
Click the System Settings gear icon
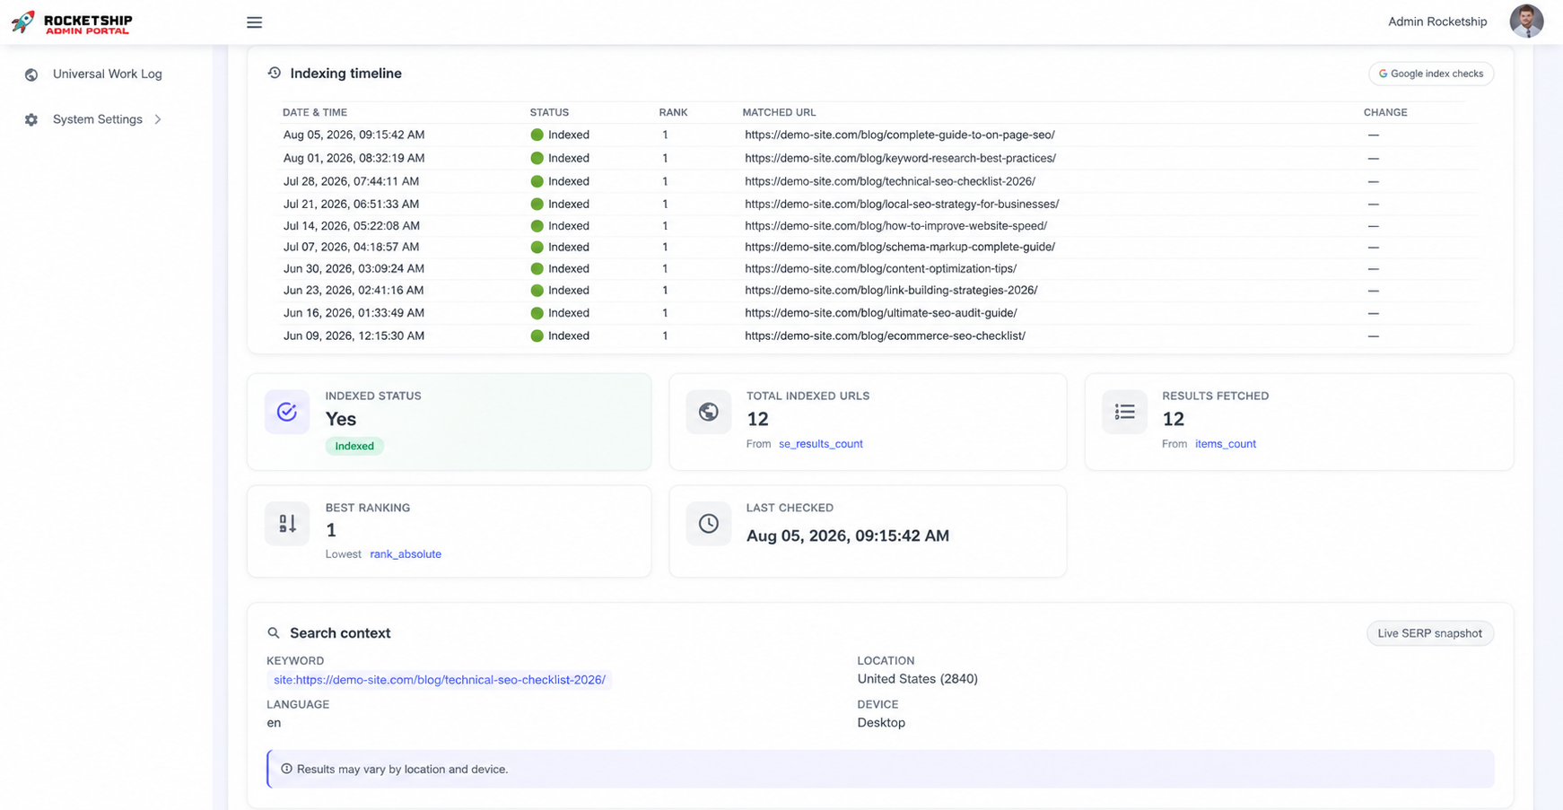tap(31, 119)
